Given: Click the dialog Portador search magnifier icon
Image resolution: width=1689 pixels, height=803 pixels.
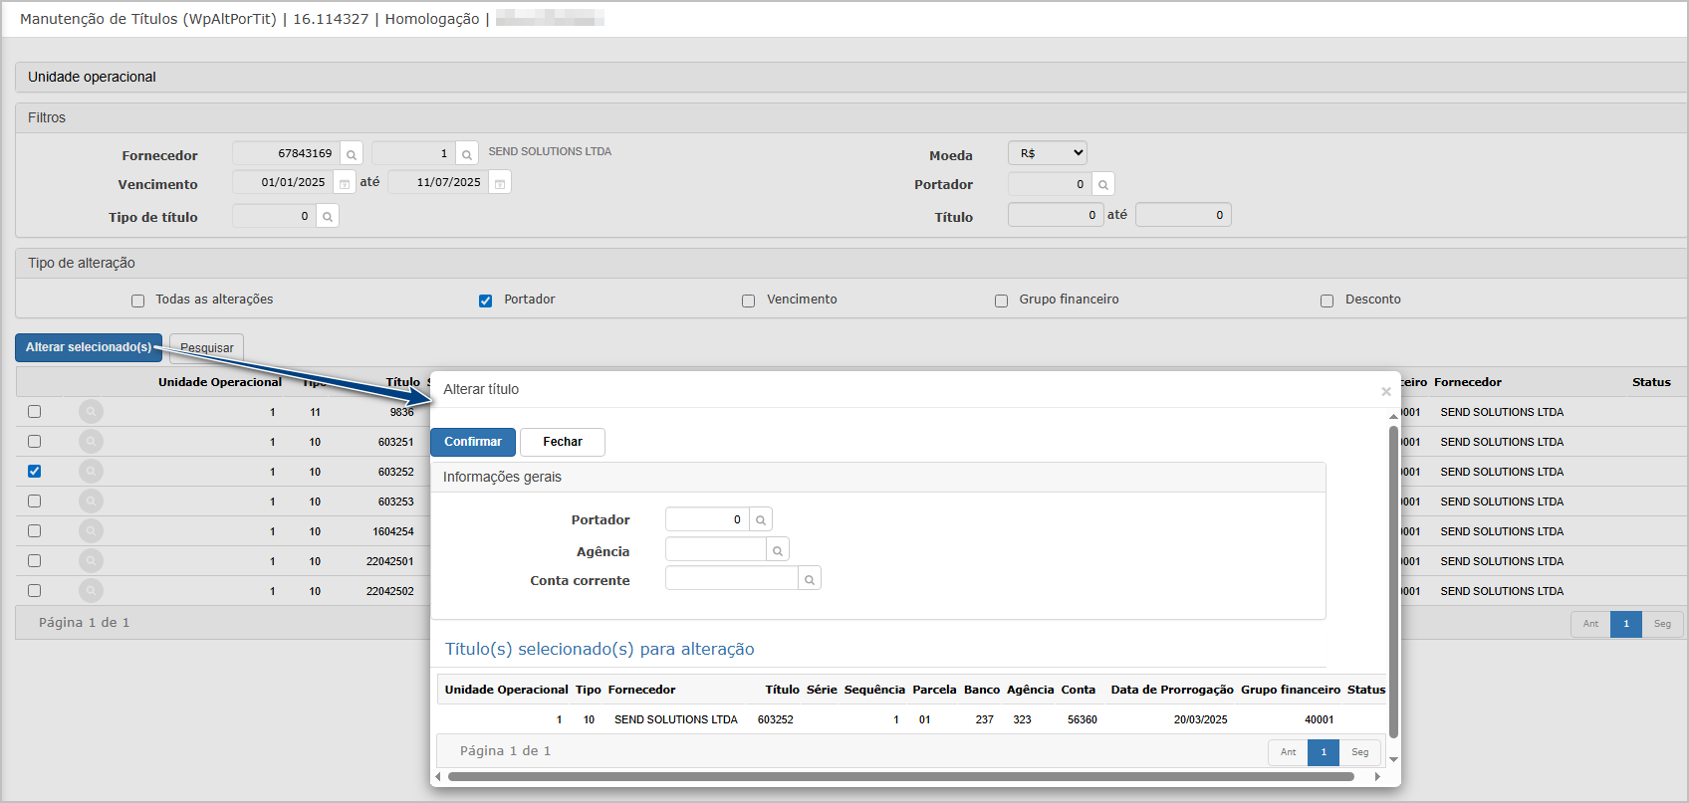Looking at the screenshot, I should pyautogui.click(x=761, y=519).
